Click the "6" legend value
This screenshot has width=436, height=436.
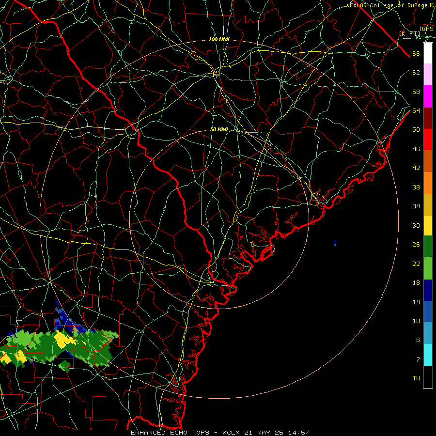[x=418, y=340]
